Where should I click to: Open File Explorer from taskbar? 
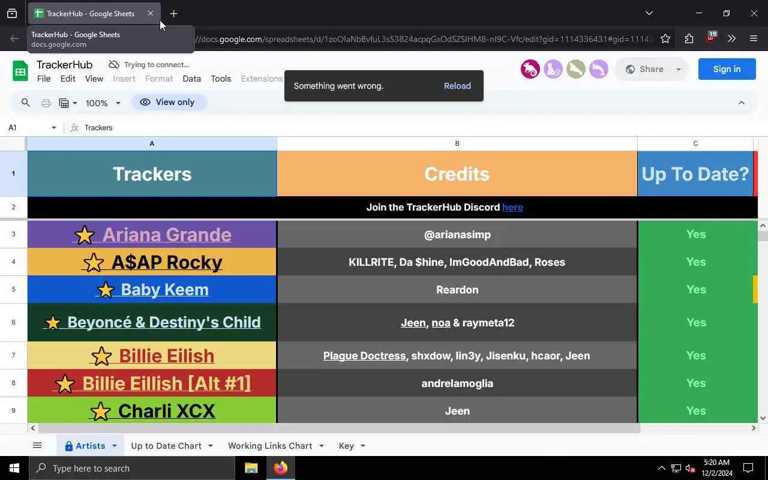click(251, 468)
